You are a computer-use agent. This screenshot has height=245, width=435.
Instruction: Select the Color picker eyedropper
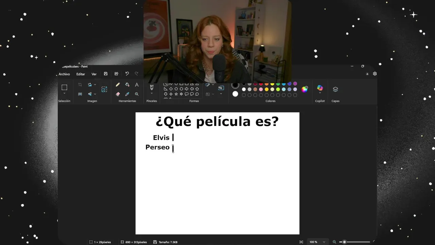coord(127,94)
